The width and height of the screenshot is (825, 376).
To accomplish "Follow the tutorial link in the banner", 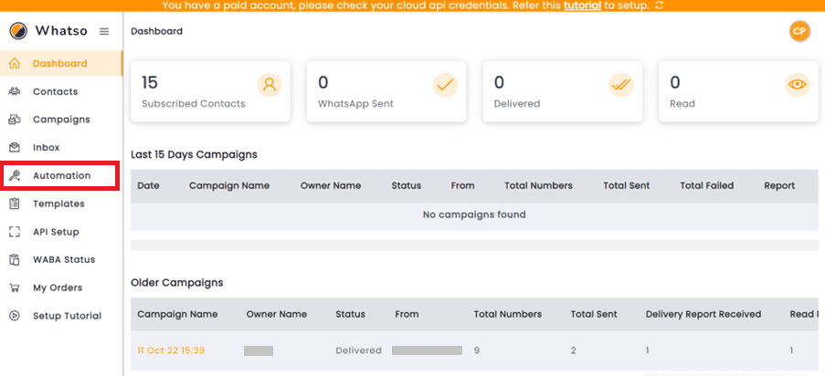I will (583, 5).
